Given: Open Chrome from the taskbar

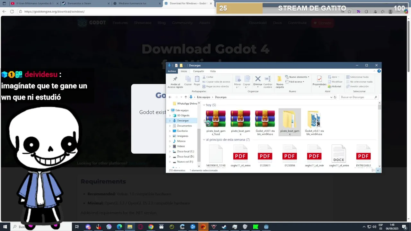Looking at the screenshot, I should point(151,227).
